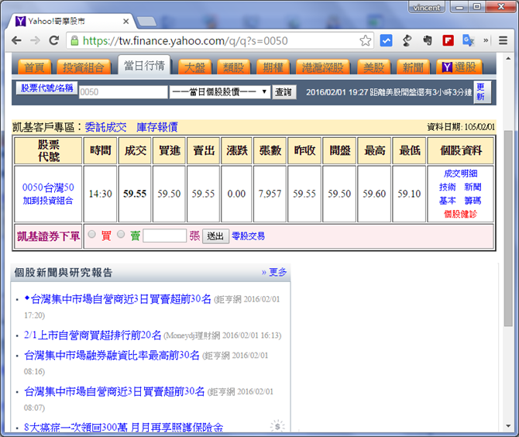
Task: Click the 送出 submit button
Action: (215, 236)
